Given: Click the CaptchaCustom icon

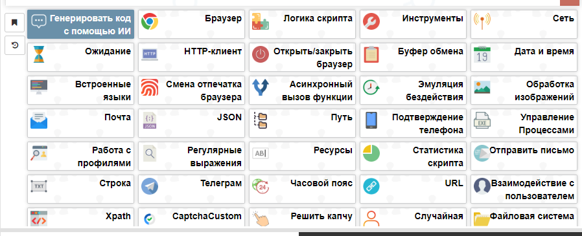Looking at the screenshot, I should point(150,219).
